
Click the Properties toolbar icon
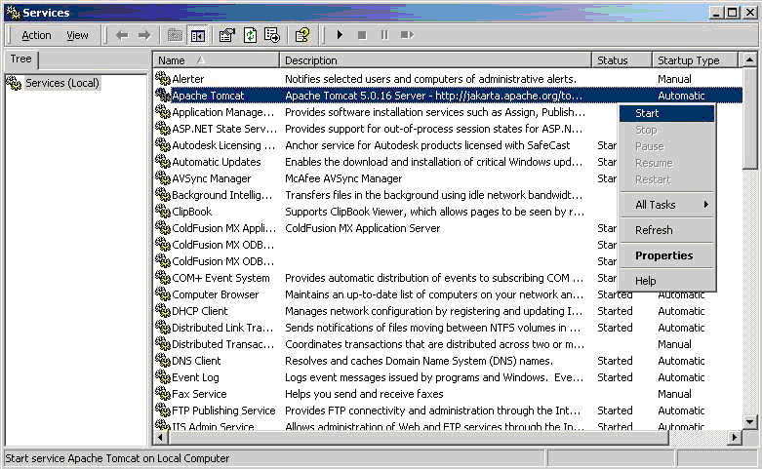pos(227,35)
